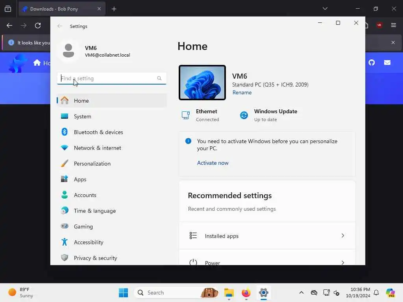This screenshot has height=302, width=403.
Task: Launch Copilot preview from taskbar
Action: (x=390, y=293)
